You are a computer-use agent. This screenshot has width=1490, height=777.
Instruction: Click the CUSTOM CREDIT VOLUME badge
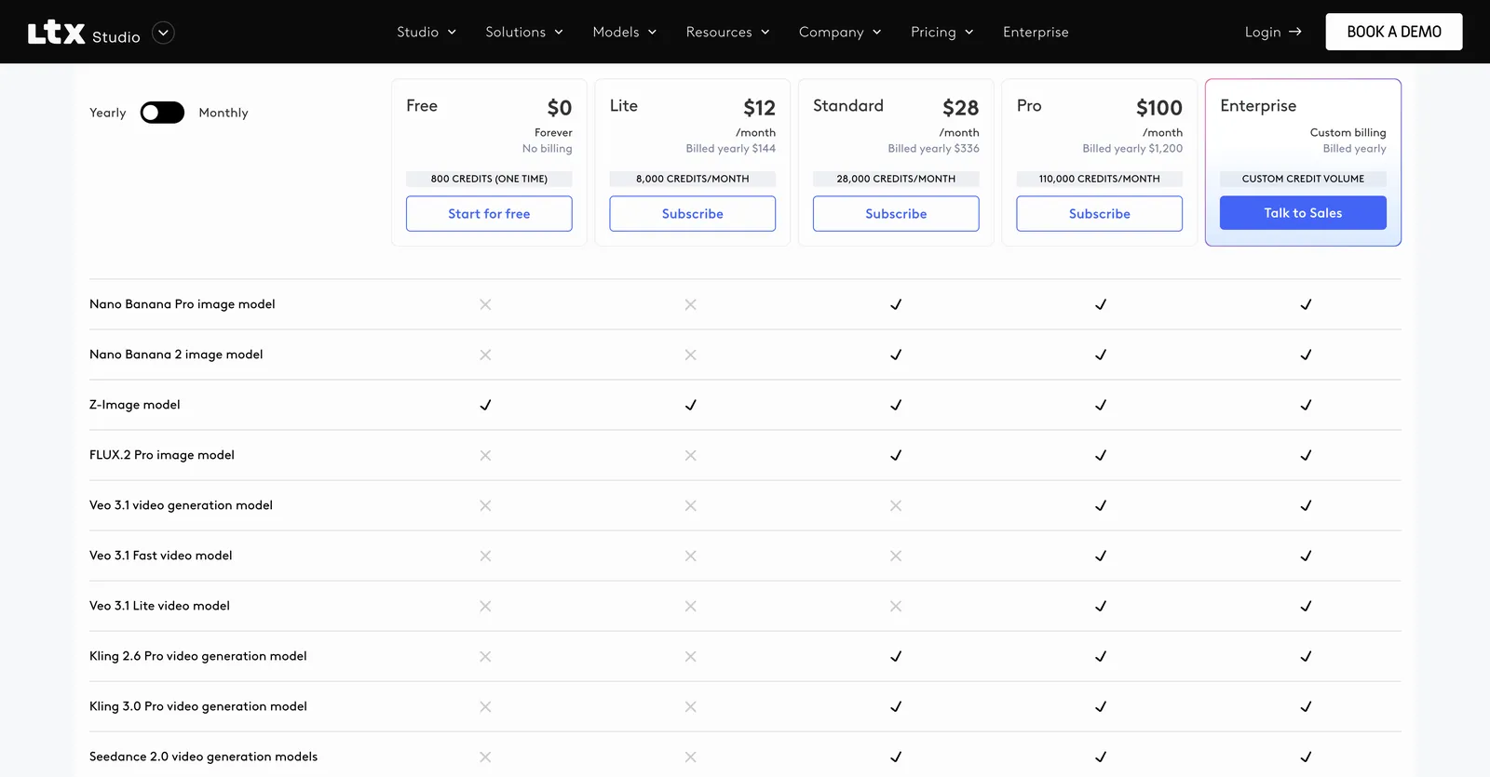click(x=1303, y=179)
